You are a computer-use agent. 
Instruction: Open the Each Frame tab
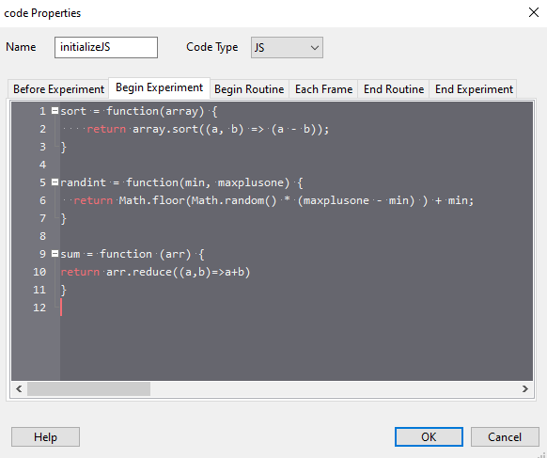pyautogui.click(x=323, y=89)
